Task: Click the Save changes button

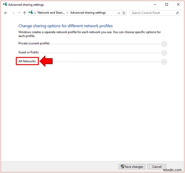Action: (132, 167)
